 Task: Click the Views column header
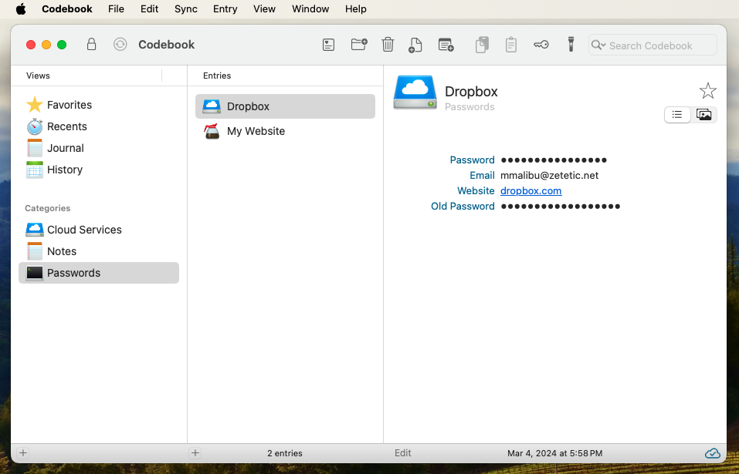[38, 76]
